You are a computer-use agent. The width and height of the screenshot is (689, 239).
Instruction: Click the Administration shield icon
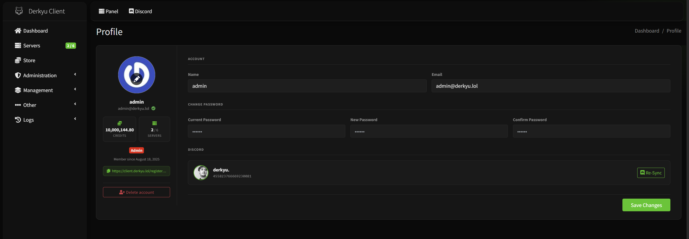[x=18, y=75]
